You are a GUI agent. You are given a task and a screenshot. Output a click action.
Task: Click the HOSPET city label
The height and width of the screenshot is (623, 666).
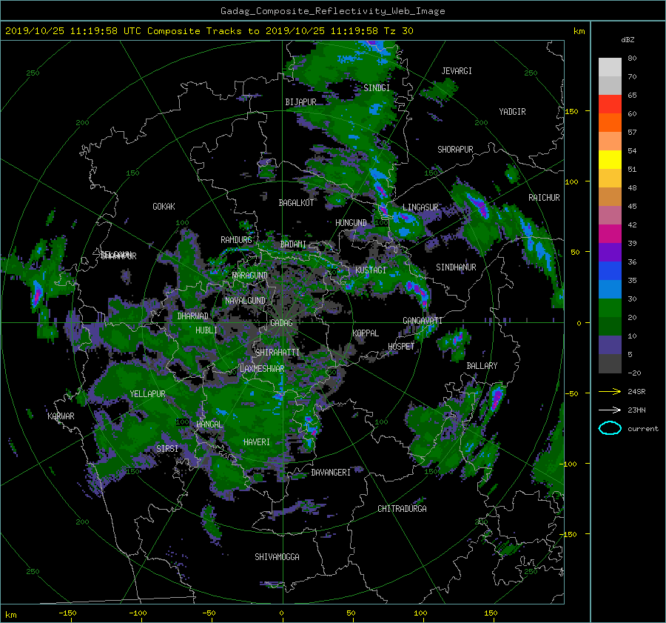[x=401, y=346]
